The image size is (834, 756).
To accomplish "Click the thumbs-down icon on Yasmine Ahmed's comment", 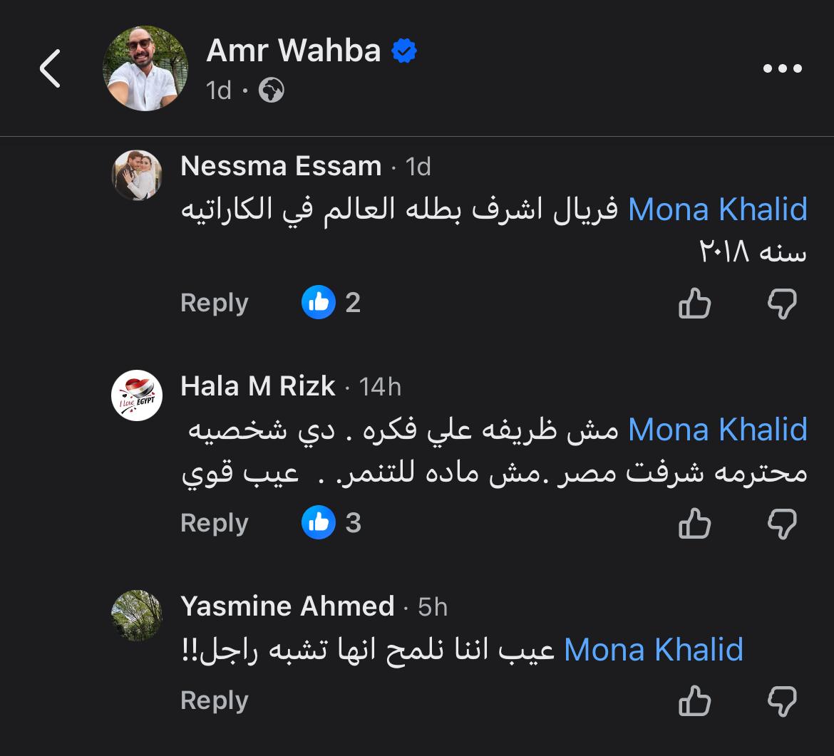I will (x=783, y=701).
